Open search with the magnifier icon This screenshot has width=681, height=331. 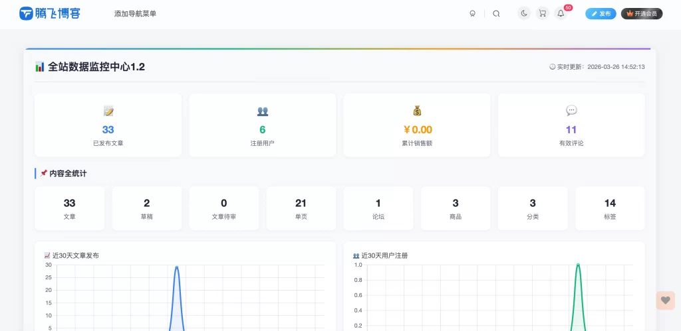tap(496, 13)
